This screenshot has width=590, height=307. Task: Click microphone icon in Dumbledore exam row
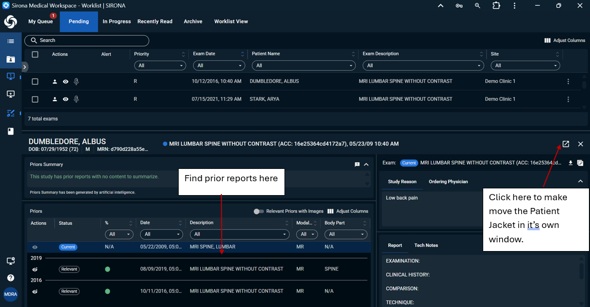pos(77,82)
